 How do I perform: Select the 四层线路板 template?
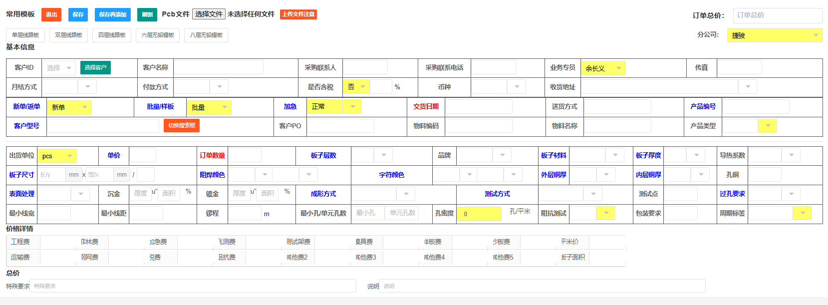point(112,35)
